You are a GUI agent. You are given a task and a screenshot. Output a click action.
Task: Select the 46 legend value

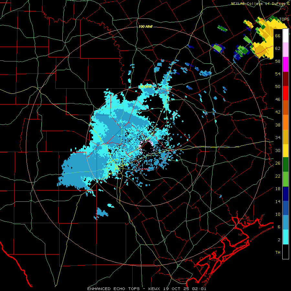pos(278,100)
